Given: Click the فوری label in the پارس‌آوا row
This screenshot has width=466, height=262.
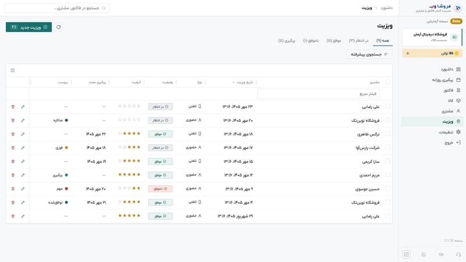Looking at the screenshot, I should pyautogui.click(x=62, y=148).
